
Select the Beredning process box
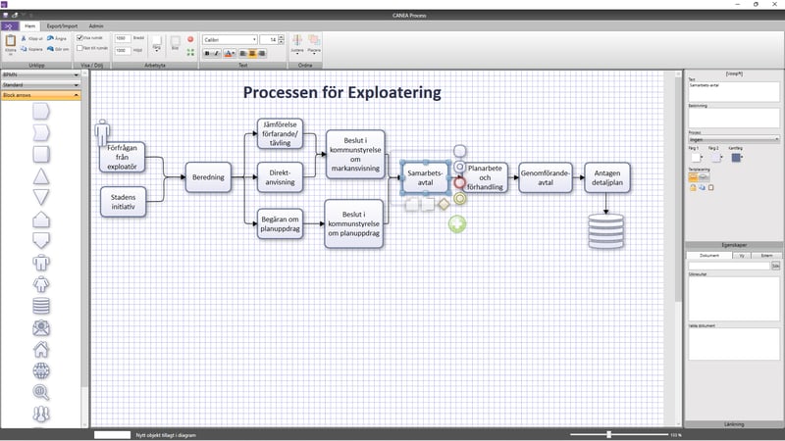208,177
